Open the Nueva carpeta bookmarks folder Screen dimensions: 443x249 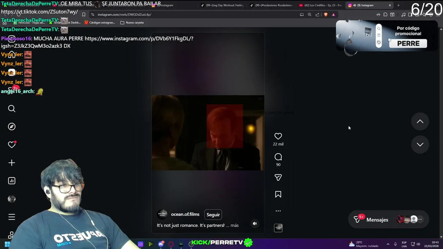(x=132, y=22)
